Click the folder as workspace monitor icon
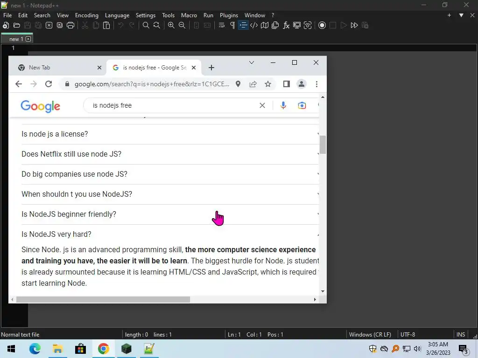The height and width of the screenshot is (358, 478). 296,25
